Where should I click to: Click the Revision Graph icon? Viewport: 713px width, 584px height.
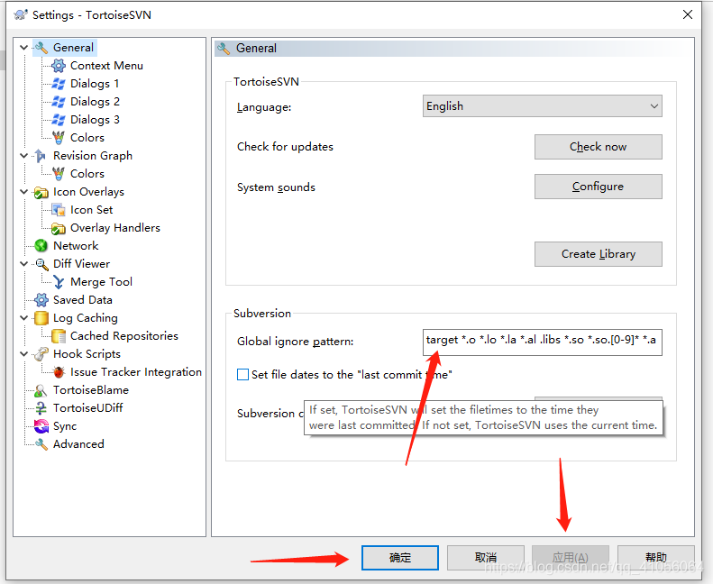pyautogui.click(x=41, y=155)
